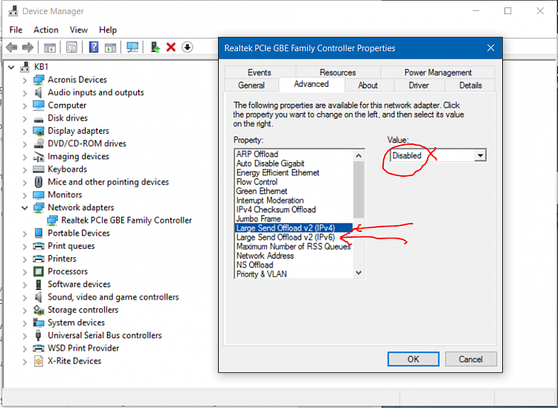Viewport: 558px width, 408px height.
Task: Click the Imaging devices camera icon
Action: click(x=39, y=156)
